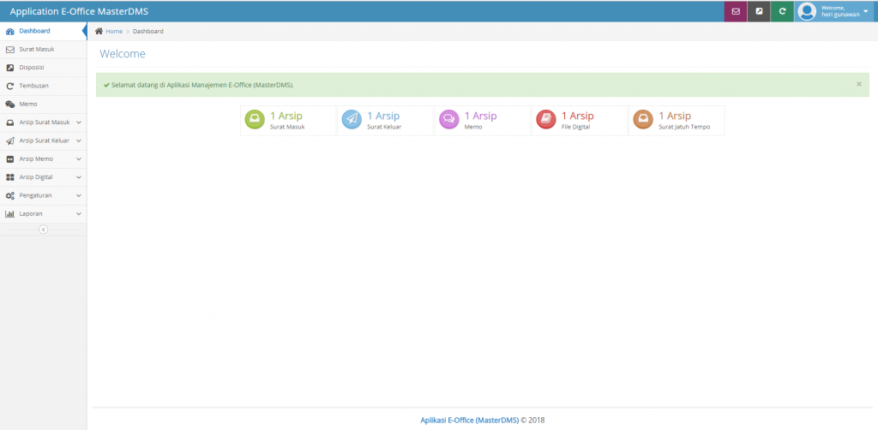Collapse the sidebar with the arrow toggle
Image resolution: width=878 pixels, height=430 pixels.
[43, 229]
